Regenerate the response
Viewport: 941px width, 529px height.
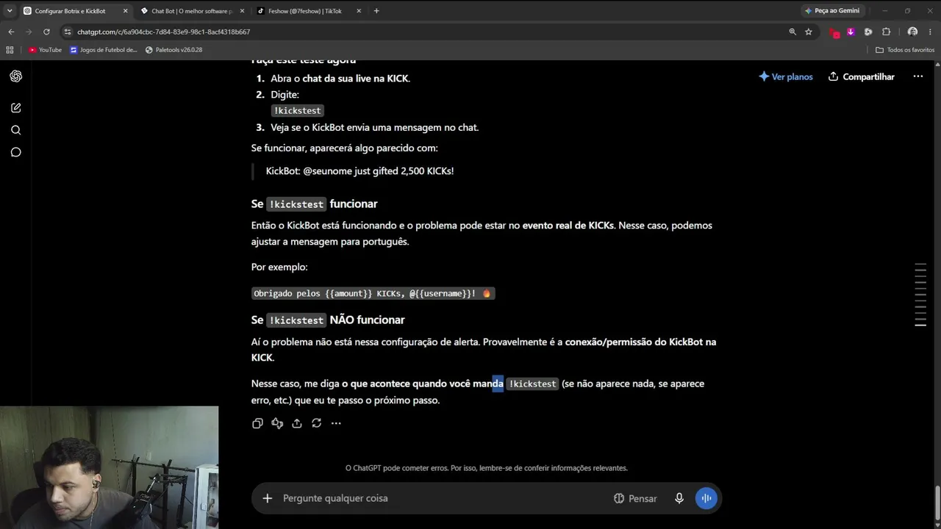click(316, 423)
